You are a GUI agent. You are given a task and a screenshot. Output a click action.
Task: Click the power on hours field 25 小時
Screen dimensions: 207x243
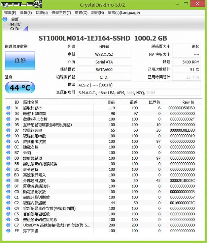coord(186,77)
